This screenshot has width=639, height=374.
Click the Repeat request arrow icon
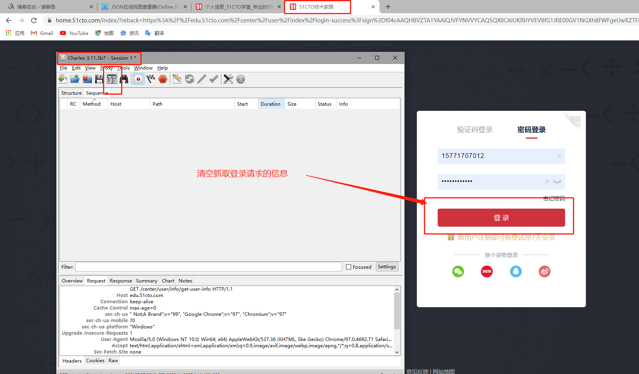(190, 79)
